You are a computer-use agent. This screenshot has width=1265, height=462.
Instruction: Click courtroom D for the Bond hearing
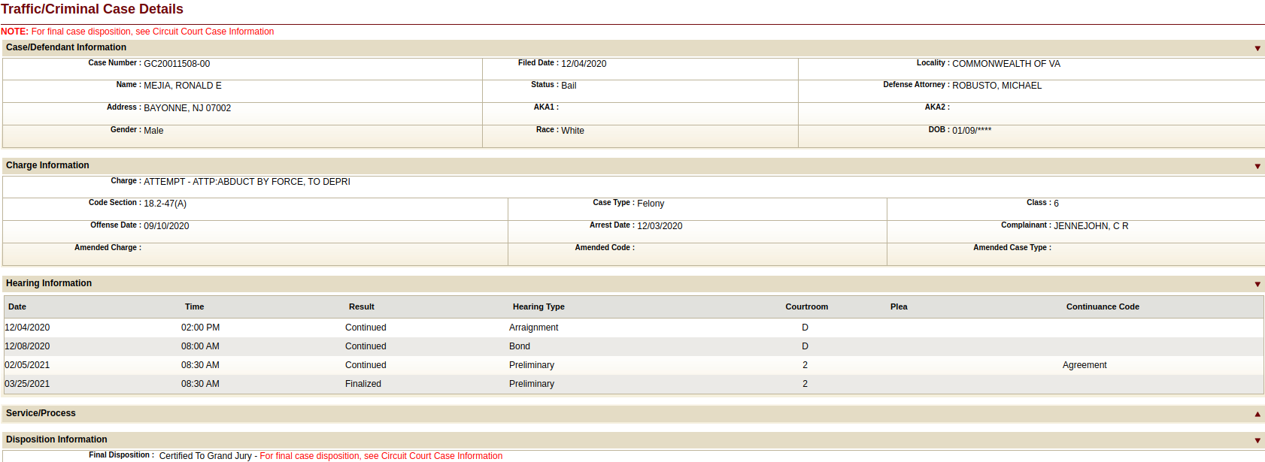805,346
